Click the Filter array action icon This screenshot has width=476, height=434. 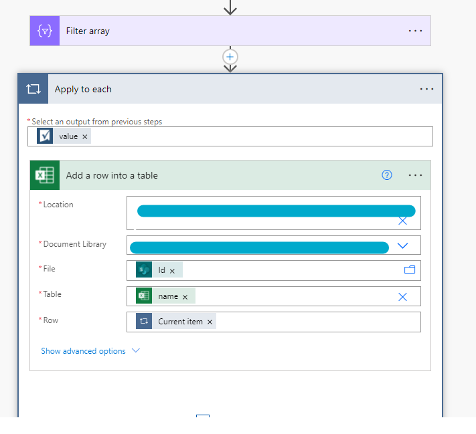pos(45,31)
